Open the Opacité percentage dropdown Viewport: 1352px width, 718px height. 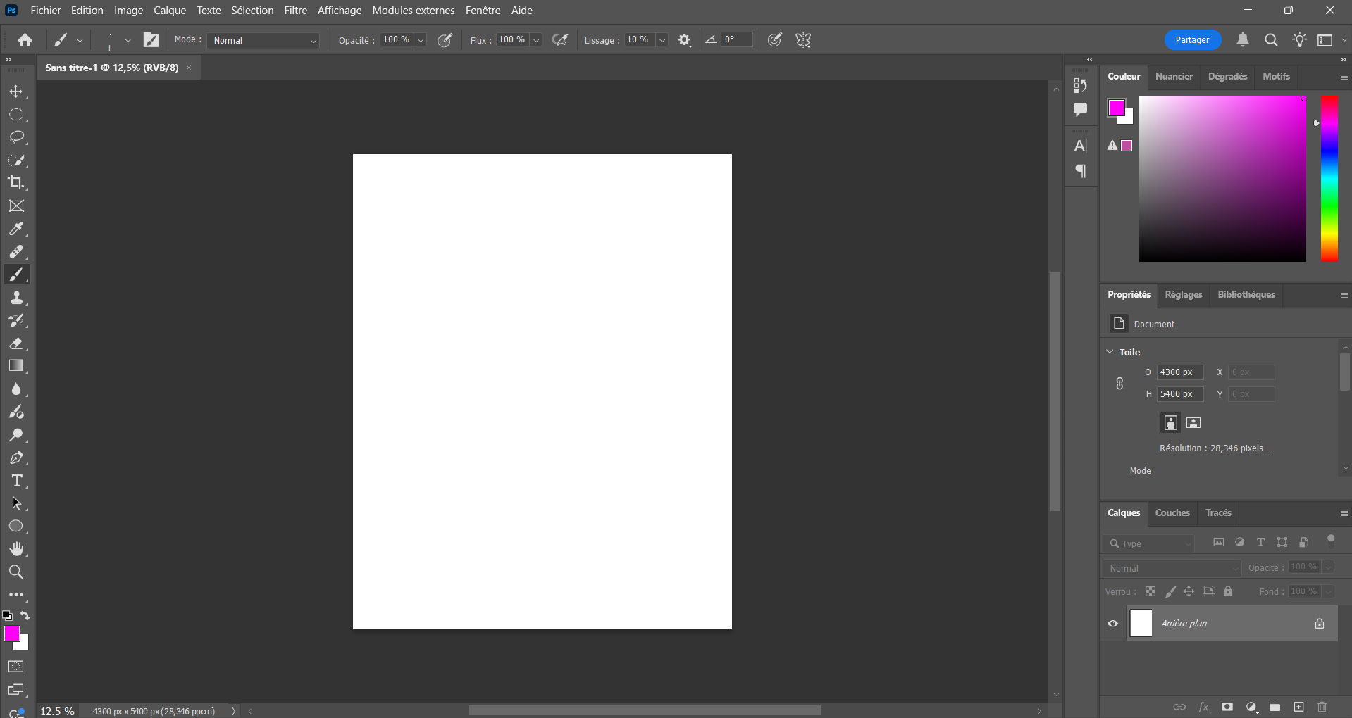(421, 41)
